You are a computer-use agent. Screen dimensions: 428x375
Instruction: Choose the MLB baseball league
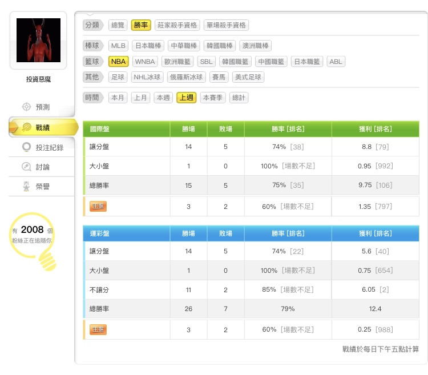click(x=118, y=46)
